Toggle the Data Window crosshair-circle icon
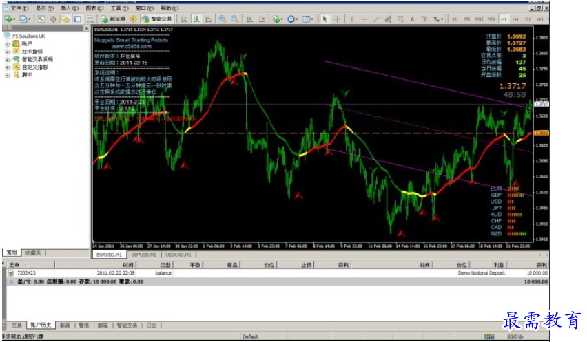The height and width of the screenshot is (342, 587). coord(53,19)
